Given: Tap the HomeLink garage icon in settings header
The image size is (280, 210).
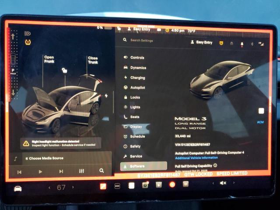Looking at the screenshot, I should pyautogui.click(x=231, y=43).
